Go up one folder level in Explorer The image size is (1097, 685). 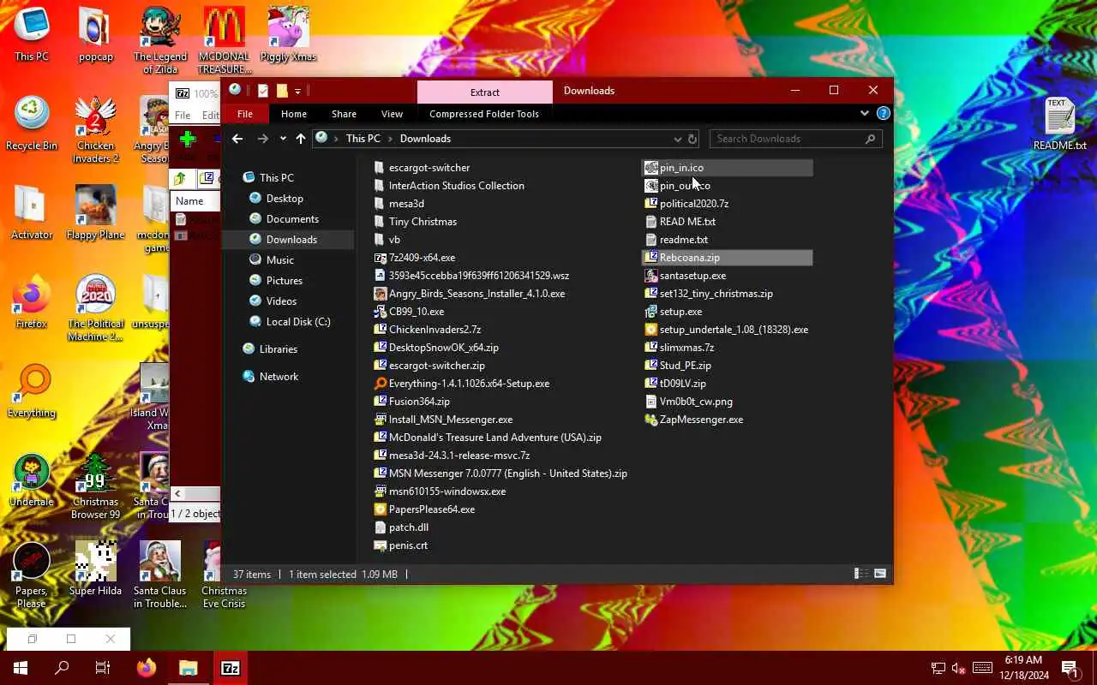click(300, 139)
